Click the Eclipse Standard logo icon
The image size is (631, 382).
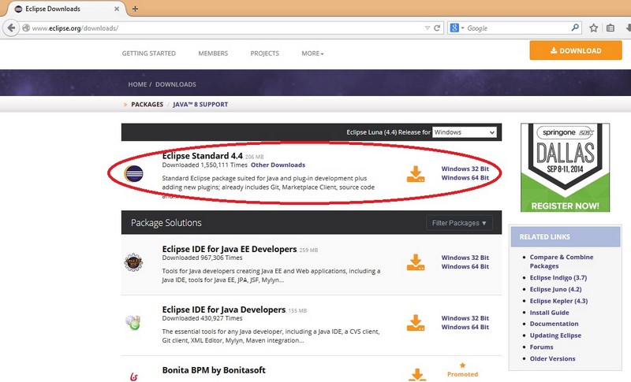coord(134,173)
